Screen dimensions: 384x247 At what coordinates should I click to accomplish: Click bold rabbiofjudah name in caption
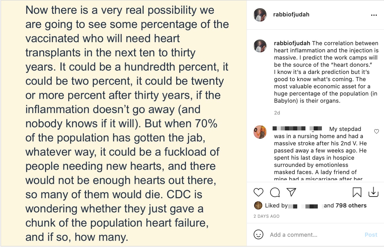292,43
